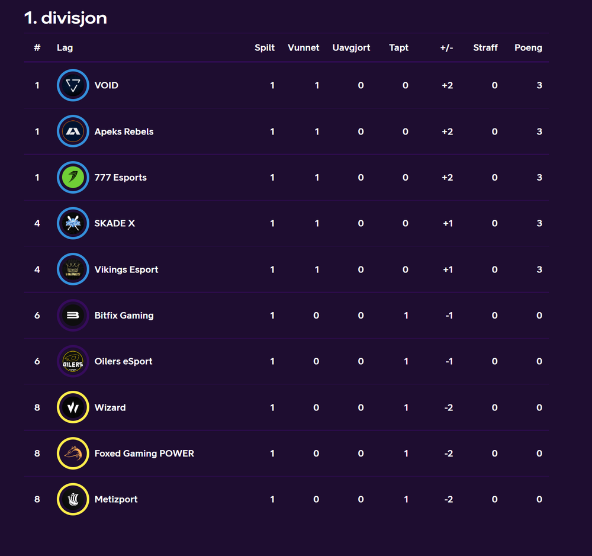Image resolution: width=592 pixels, height=556 pixels.
Task: Click Bitfix Gaming's Tapt value 1
Action: coord(406,316)
